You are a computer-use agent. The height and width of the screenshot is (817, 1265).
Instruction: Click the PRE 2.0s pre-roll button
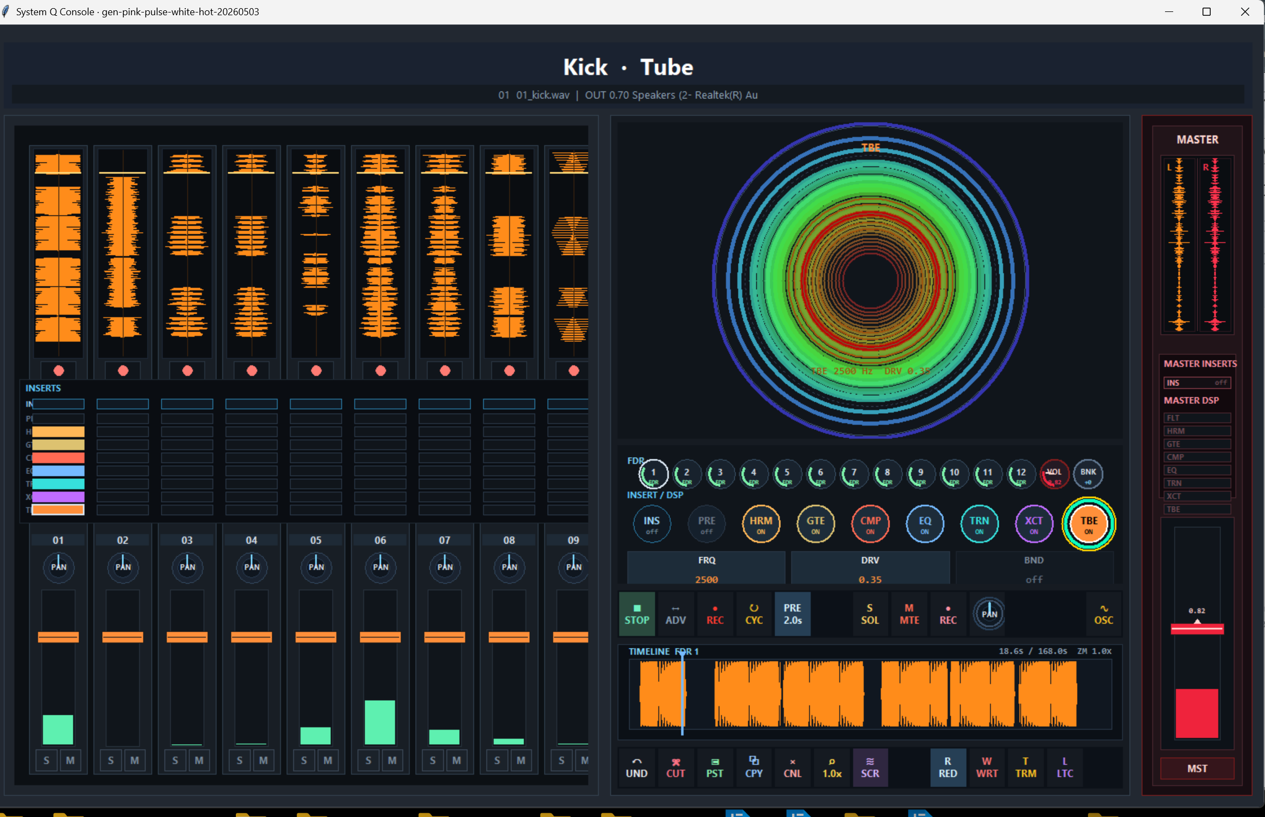point(792,614)
